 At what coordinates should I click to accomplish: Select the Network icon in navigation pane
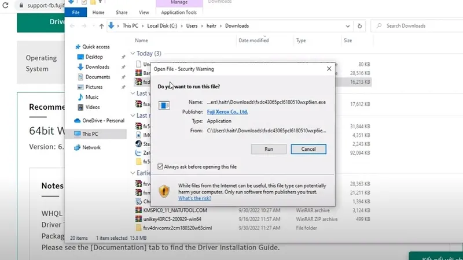tap(78, 147)
